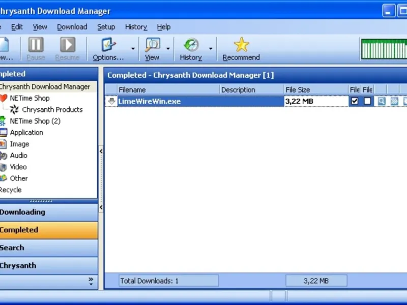The width and height of the screenshot is (407, 305).
Task: Open the dropdown arrow next to History
Action: [211, 49]
